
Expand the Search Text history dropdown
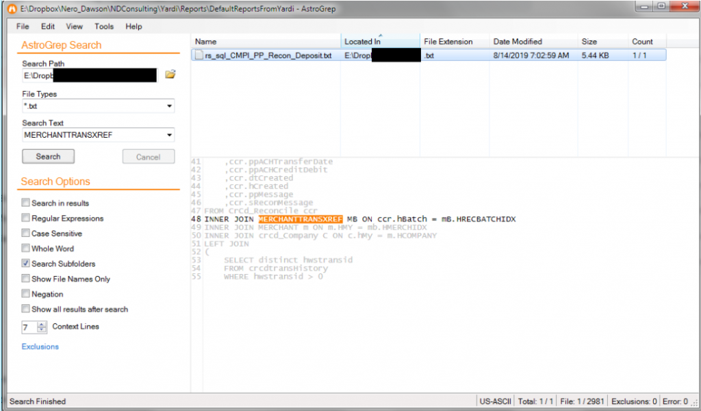(170, 135)
